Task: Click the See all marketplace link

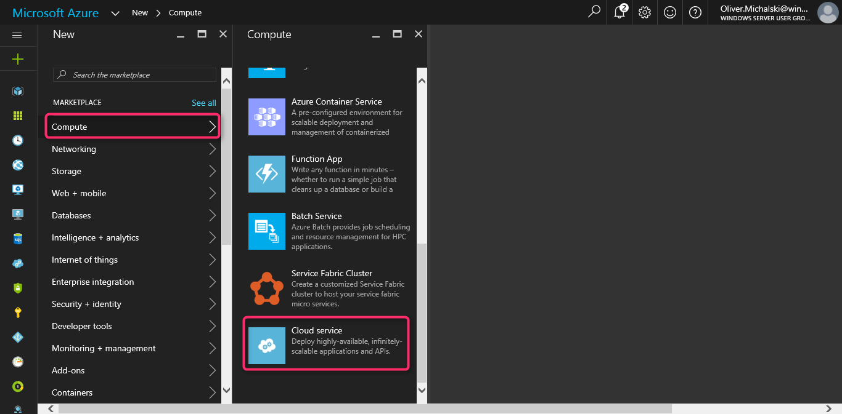Action: point(204,103)
